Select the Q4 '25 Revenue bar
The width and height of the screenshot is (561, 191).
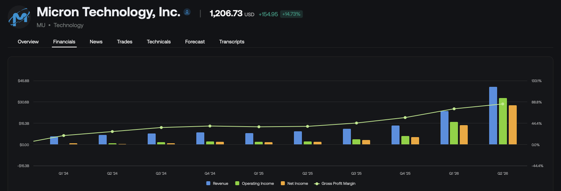pos(396,135)
